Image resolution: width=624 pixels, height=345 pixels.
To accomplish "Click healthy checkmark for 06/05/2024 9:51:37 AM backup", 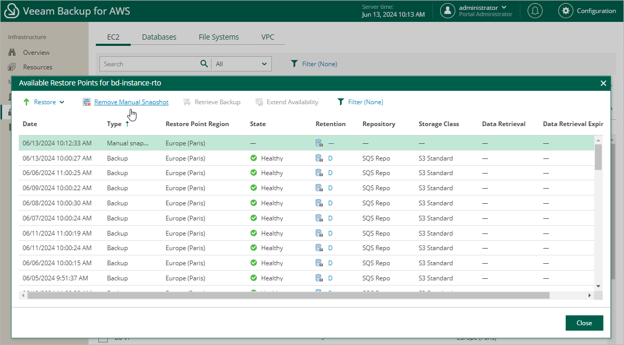I will [x=254, y=278].
